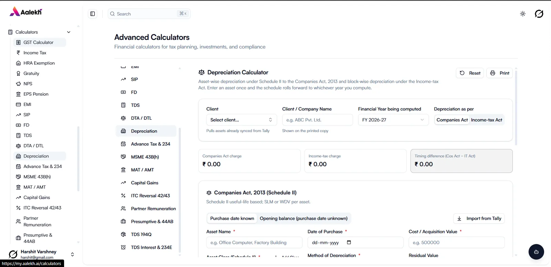Screen dimensions: 551x267
Task: Open the inner list's Presumptive & 44AB
Action: [x=146, y=221]
